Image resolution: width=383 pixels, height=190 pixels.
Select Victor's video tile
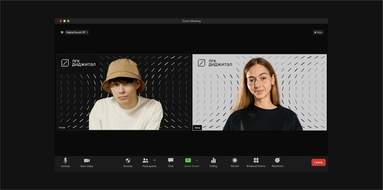pos(124,92)
